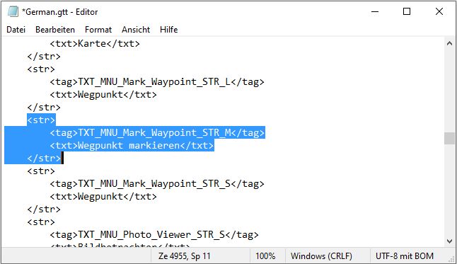Click the 'Ze 4955, Sp 11' status entry

pos(184,256)
